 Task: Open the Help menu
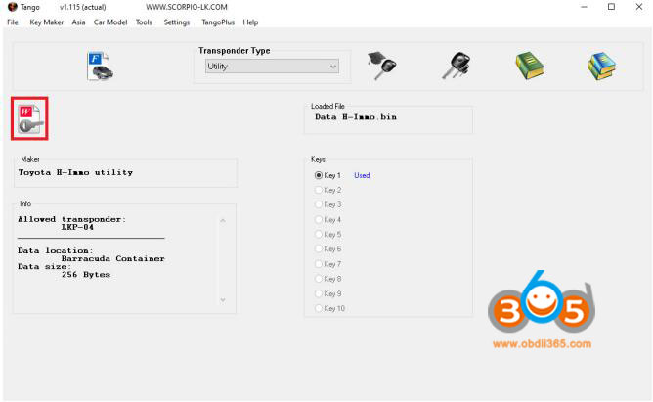[x=250, y=22]
